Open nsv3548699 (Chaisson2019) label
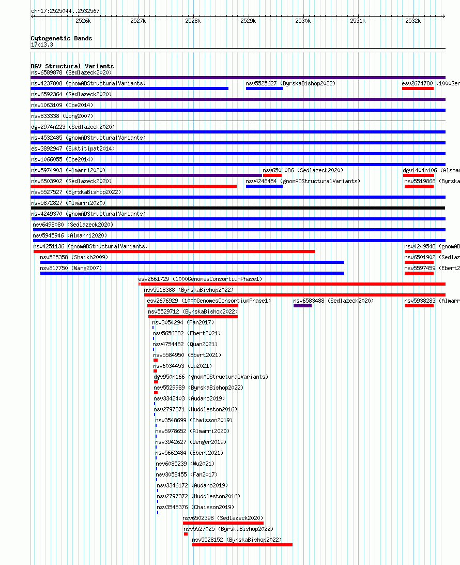The image size is (460, 565). tap(194, 420)
